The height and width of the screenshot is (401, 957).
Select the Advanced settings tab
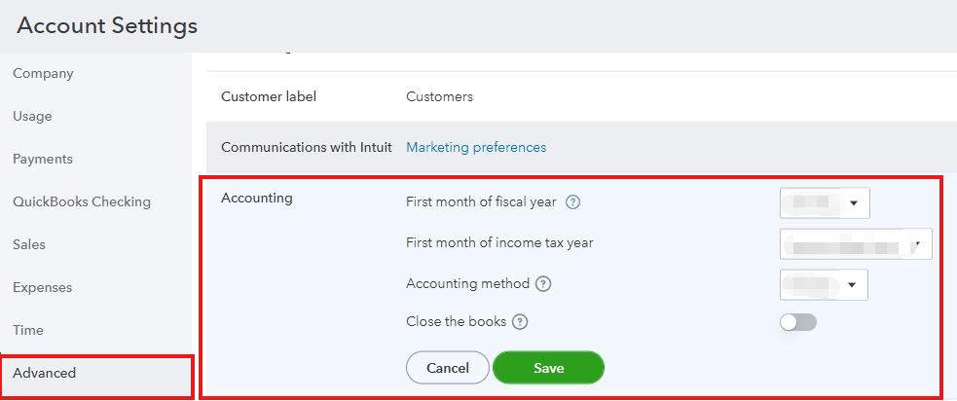click(96, 373)
